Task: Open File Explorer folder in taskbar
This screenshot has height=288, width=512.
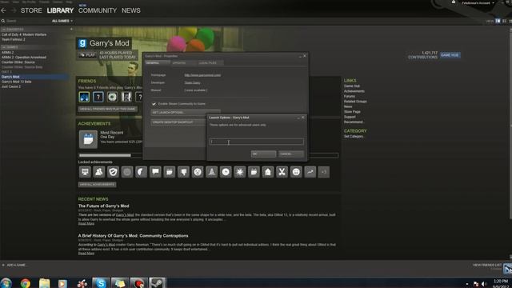Action: (x=44, y=283)
